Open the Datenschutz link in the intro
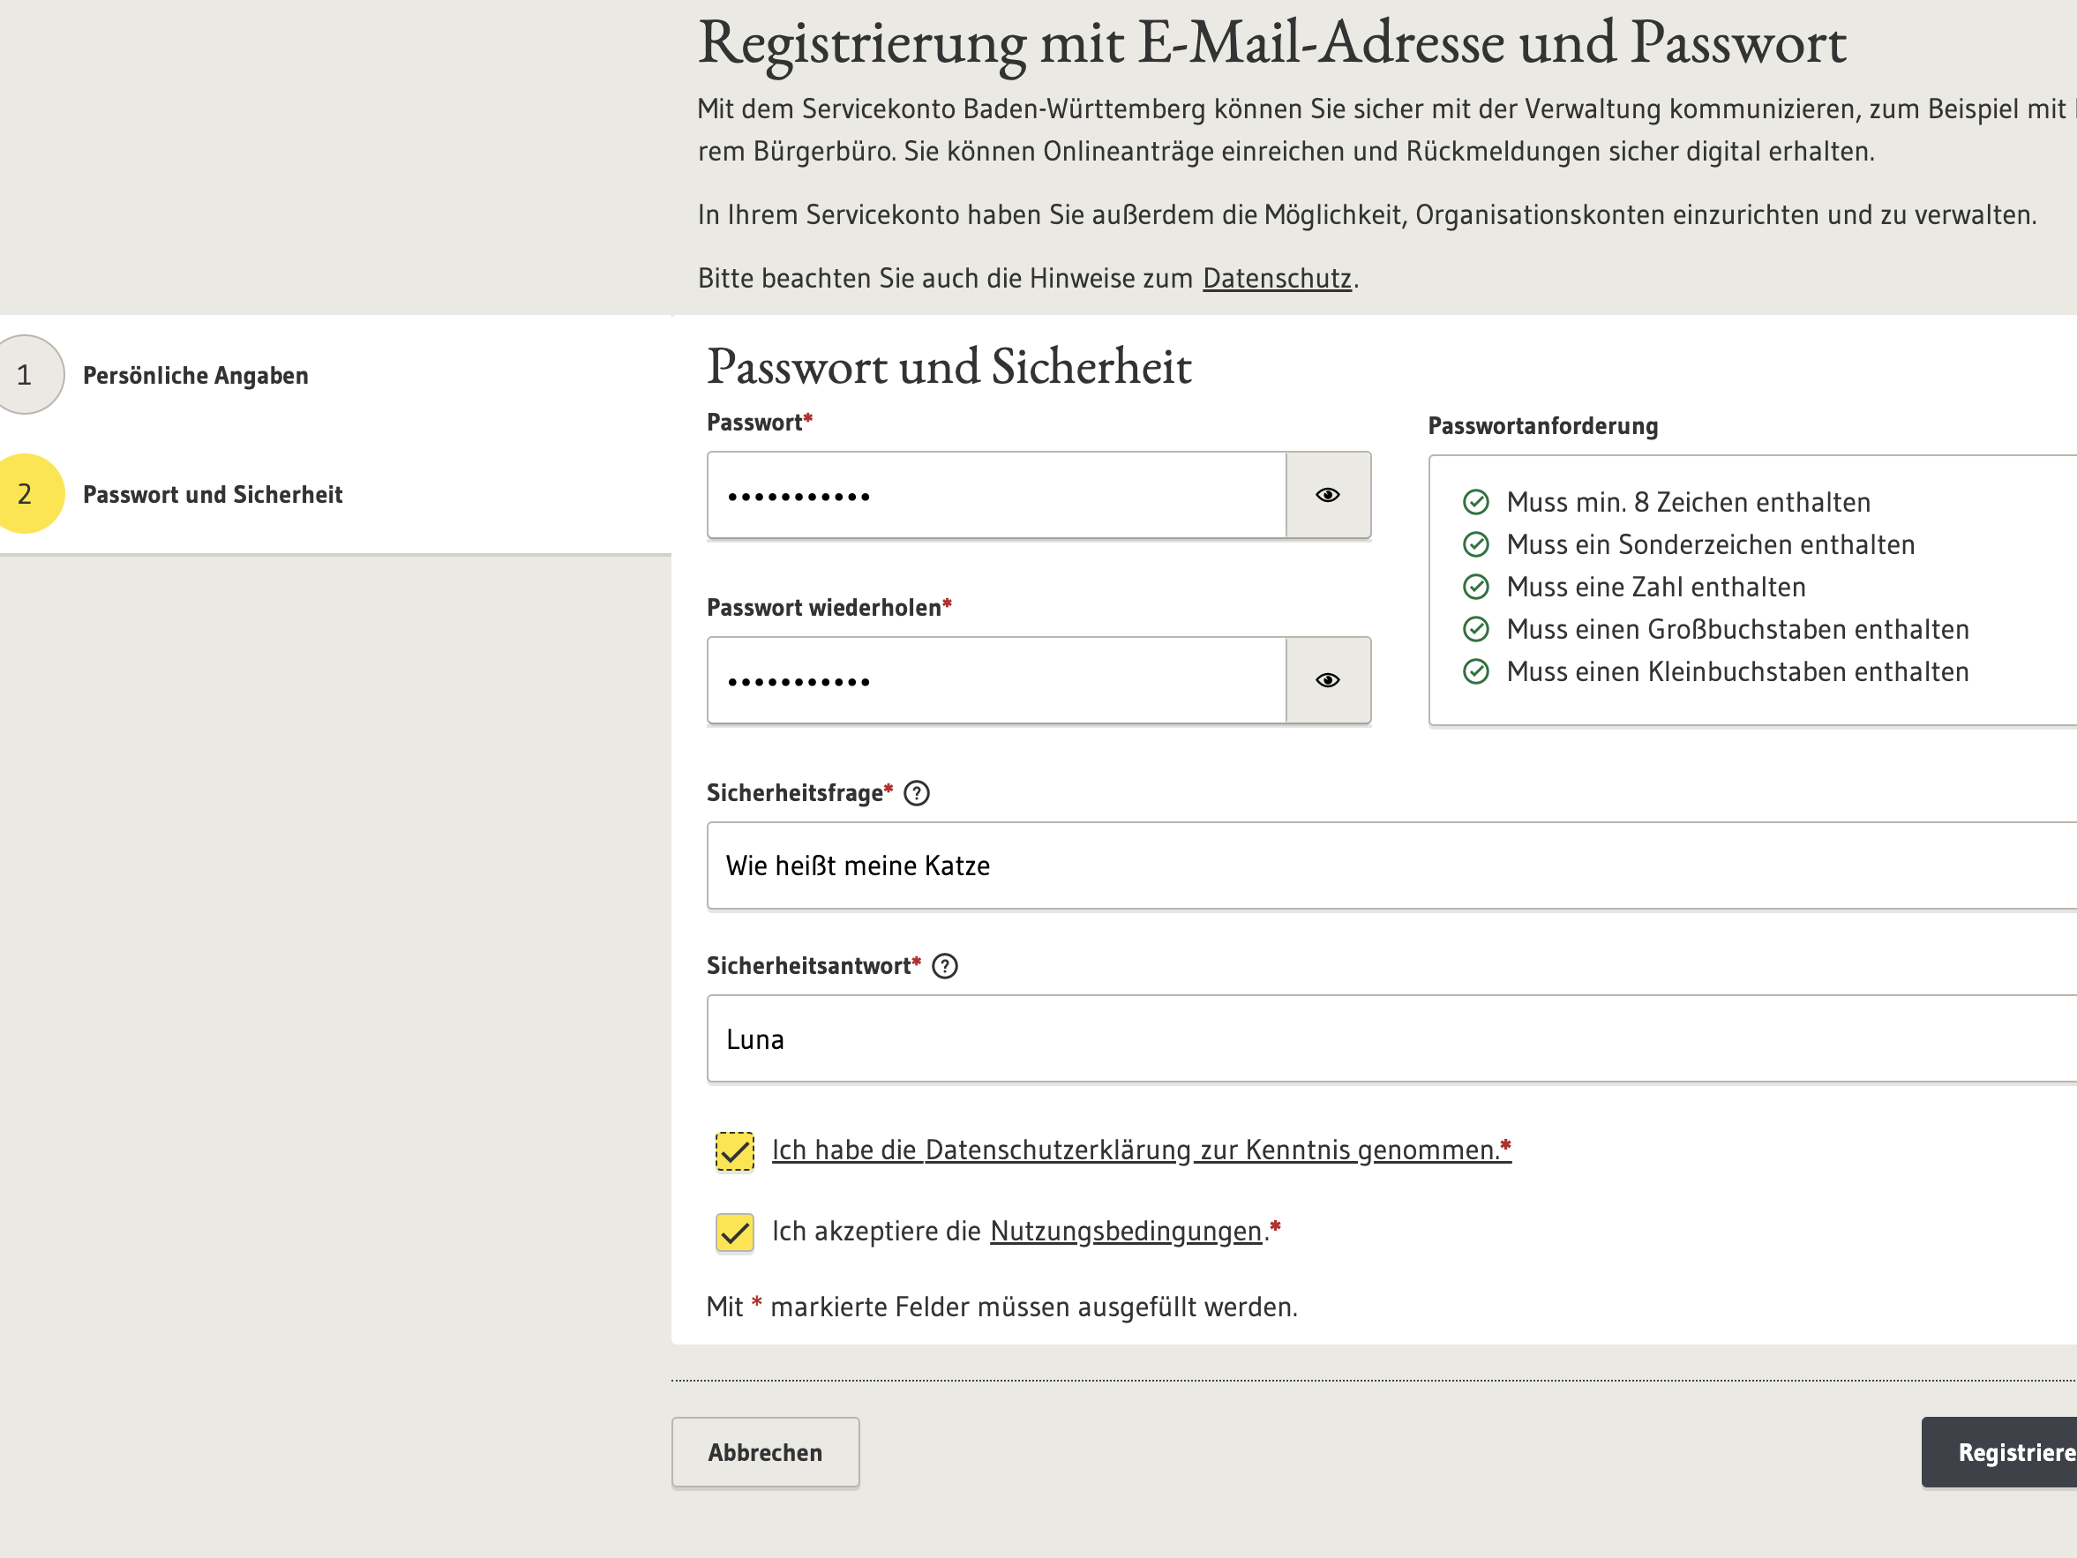Viewport: 2077px width, 1558px height. (1277, 279)
